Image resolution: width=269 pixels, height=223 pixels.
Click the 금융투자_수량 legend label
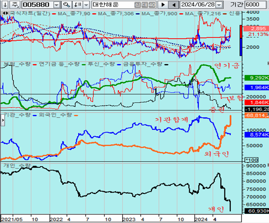pyautogui.click(x=143, y=64)
